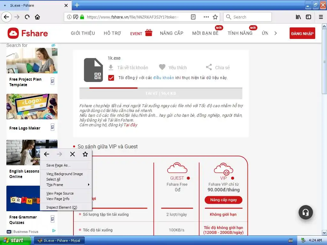Image resolution: width=327 pixels, height=245 pixels.
Task: Click the Chia sẻ share icon
Action: 209,67
